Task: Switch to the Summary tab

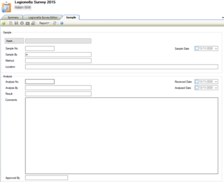Action: [x=13, y=17]
